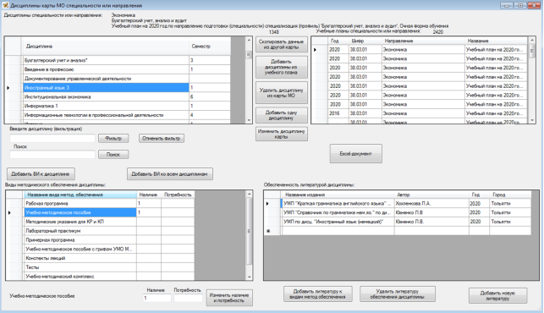
Task: Click 'Удалить литературу обеспечения дисциплины' button
Action: [x=398, y=294]
